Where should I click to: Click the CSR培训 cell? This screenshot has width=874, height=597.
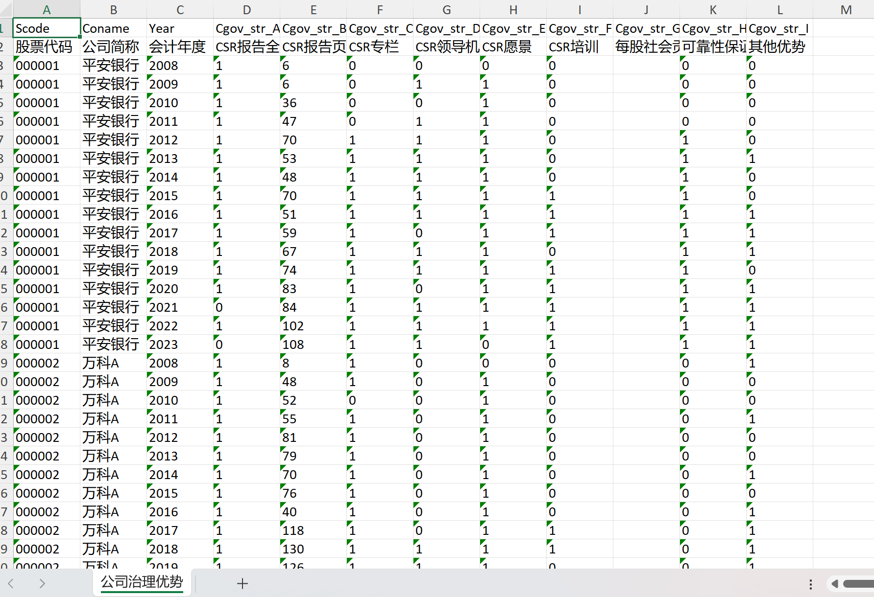580,46
